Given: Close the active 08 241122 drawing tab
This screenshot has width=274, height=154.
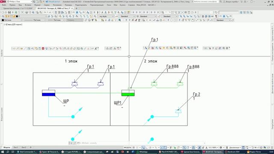Looking at the screenshot, I should click(72, 9).
